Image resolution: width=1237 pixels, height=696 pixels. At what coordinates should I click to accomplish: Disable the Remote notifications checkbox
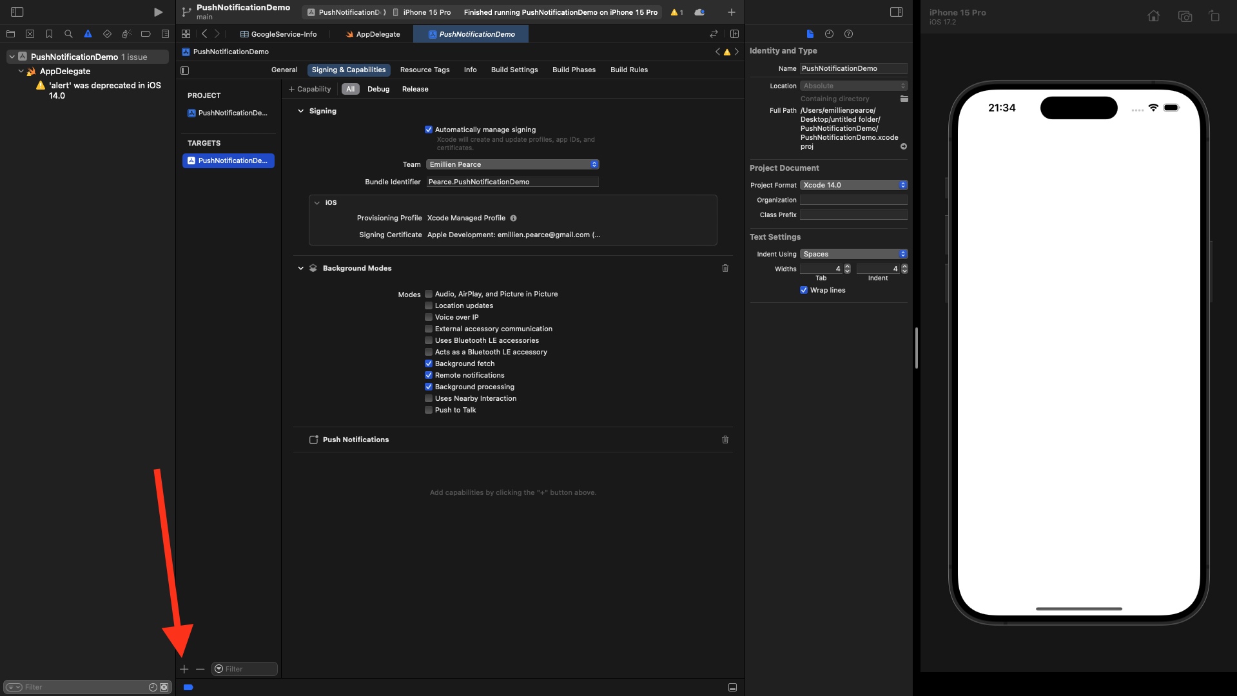[429, 375]
